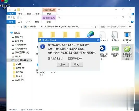This screenshot has width=139, height=111.
Task: Select WEPE (X:) drive in sidebar
Action: click(x=18, y=80)
